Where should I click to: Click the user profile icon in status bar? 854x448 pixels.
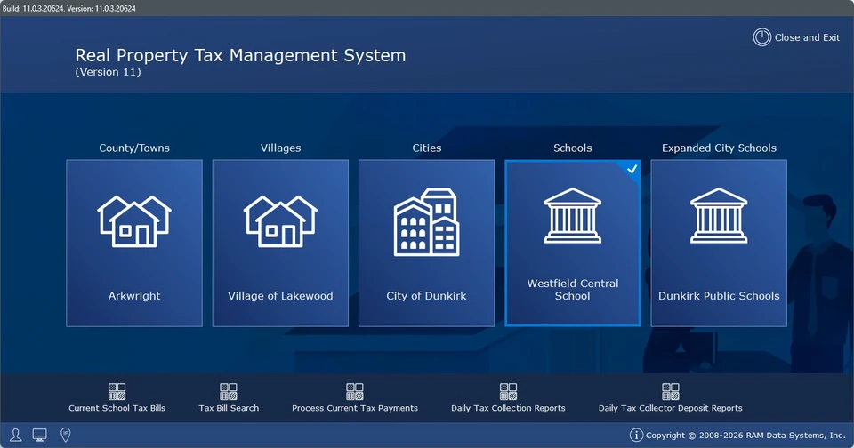click(x=16, y=435)
